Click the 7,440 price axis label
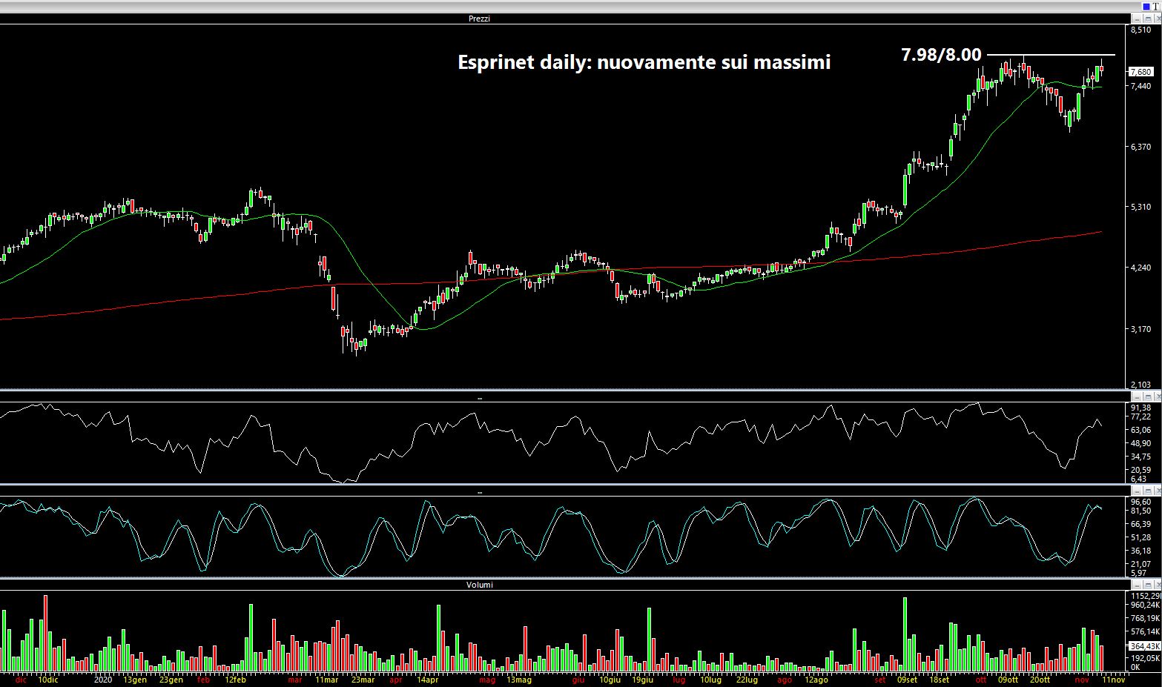The width and height of the screenshot is (1162, 687). [x=1140, y=86]
